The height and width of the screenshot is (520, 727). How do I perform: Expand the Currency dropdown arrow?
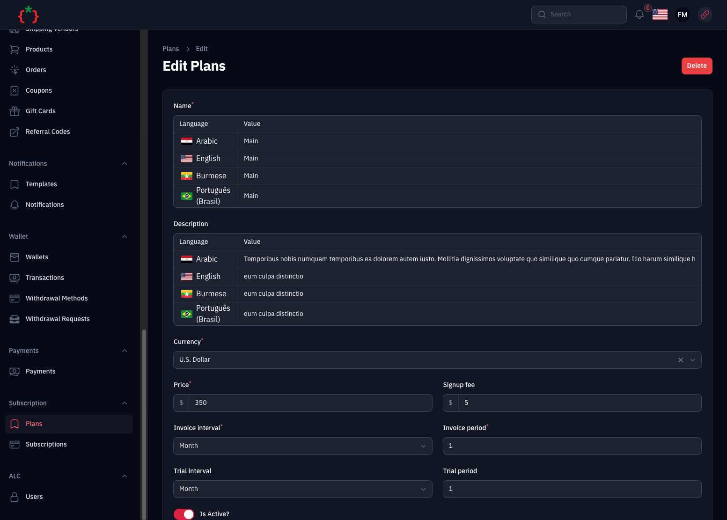point(693,360)
